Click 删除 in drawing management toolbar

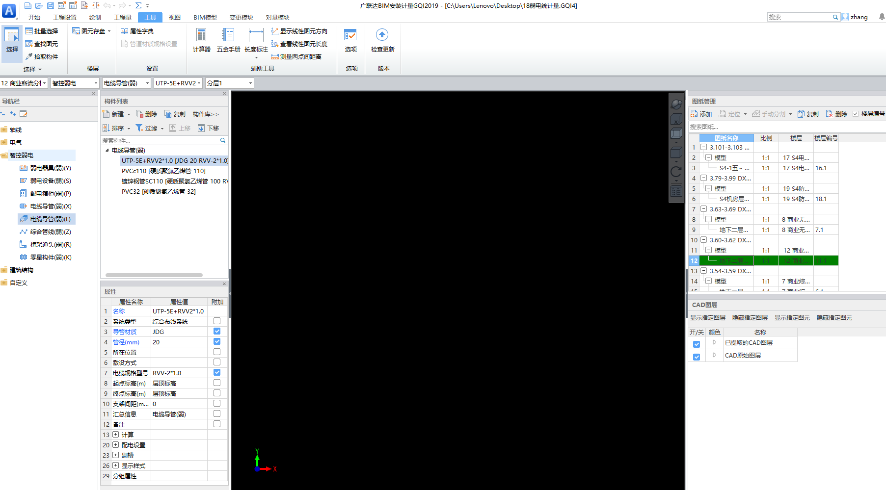(x=837, y=114)
